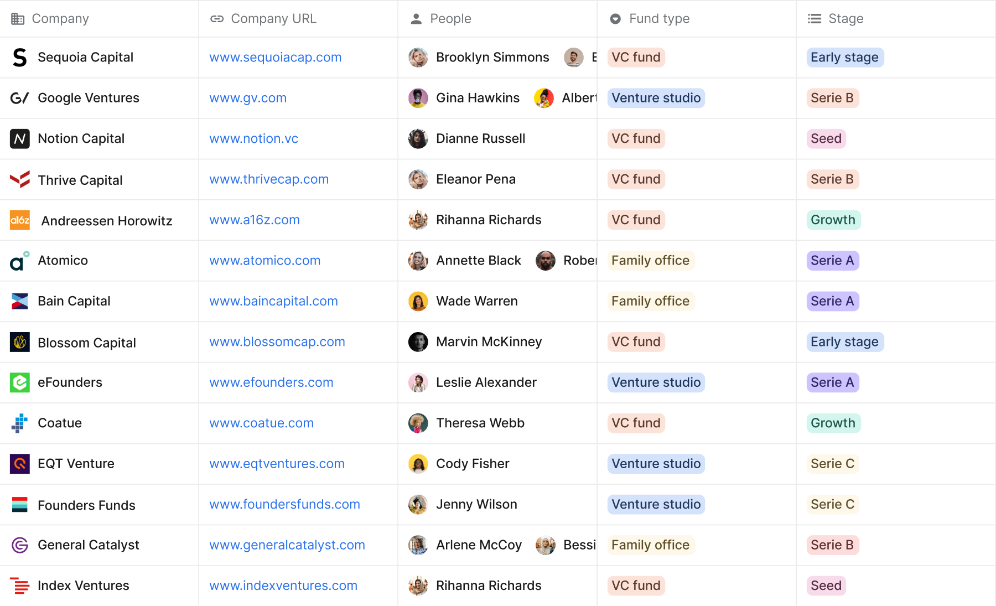
Task: Click Gina Hawkins avatar
Action: [418, 98]
